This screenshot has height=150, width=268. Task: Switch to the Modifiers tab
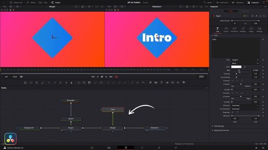coord(246,11)
